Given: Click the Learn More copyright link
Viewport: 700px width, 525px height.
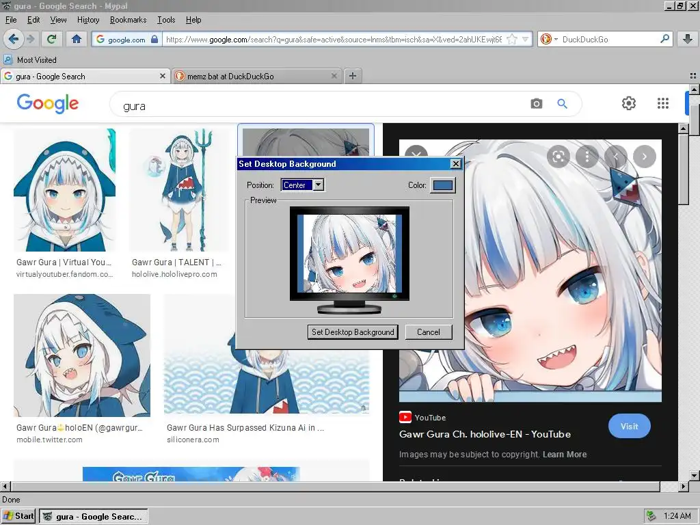Looking at the screenshot, I should click(565, 454).
